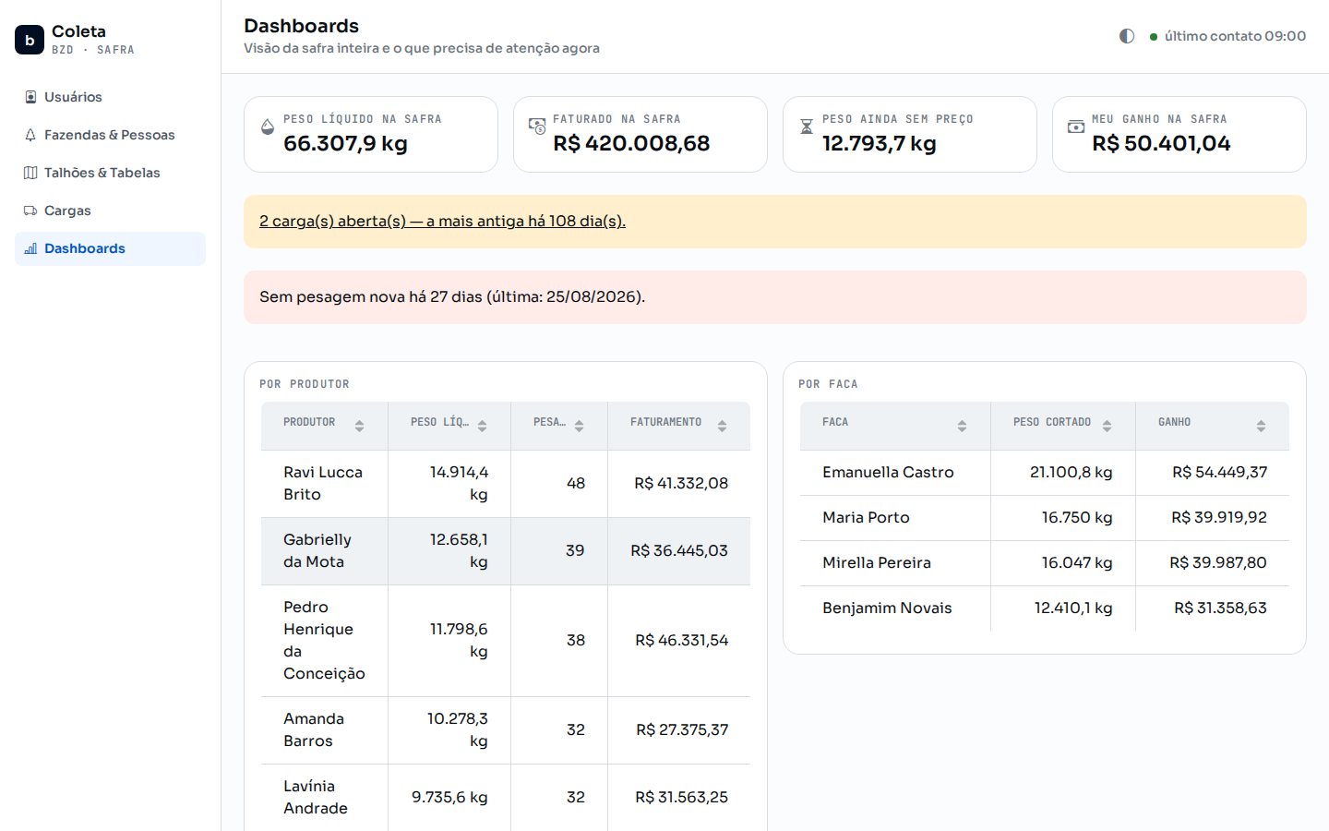Select the Benjamim Novais faca row

point(1045,608)
